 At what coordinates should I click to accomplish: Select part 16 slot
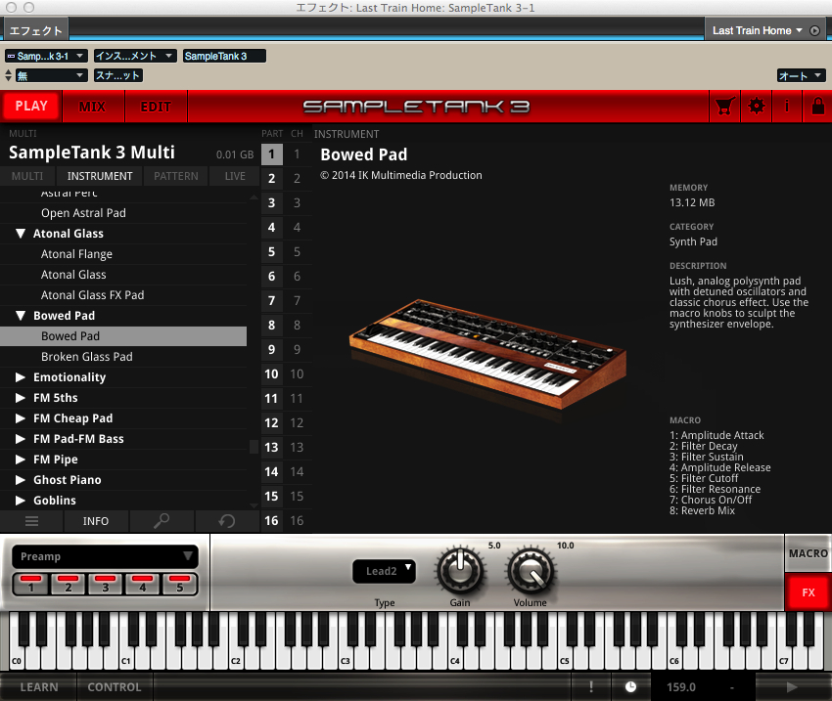pyautogui.click(x=272, y=521)
